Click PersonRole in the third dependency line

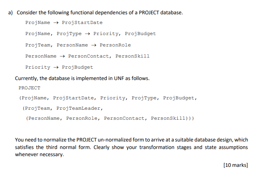pos(115,45)
